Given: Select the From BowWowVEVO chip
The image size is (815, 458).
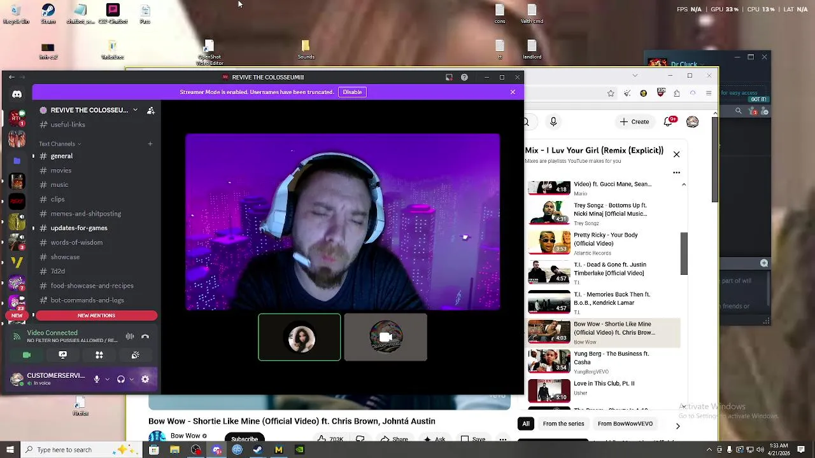Looking at the screenshot, I should [x=625, y=424].
